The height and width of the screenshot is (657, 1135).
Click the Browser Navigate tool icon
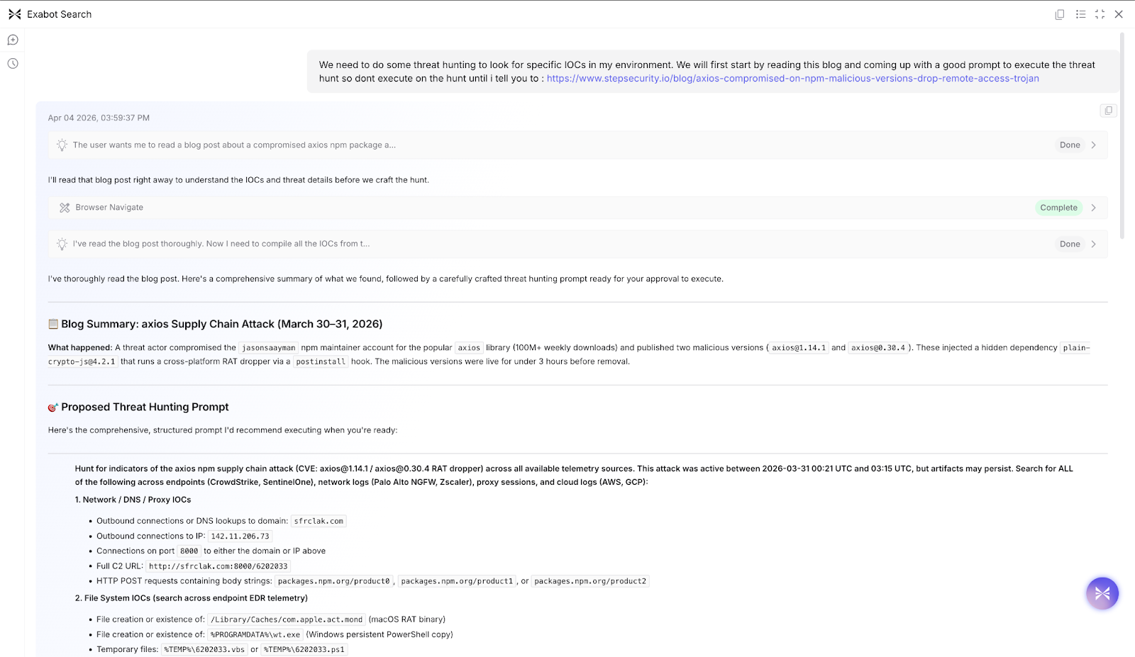(x=65, y=208)
